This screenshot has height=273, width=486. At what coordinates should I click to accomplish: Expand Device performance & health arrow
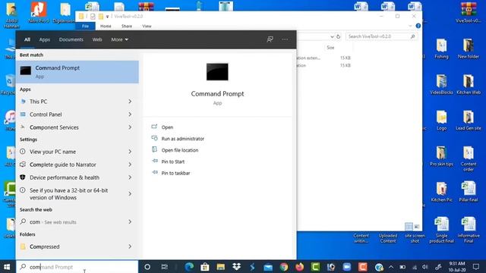point(130,177)
